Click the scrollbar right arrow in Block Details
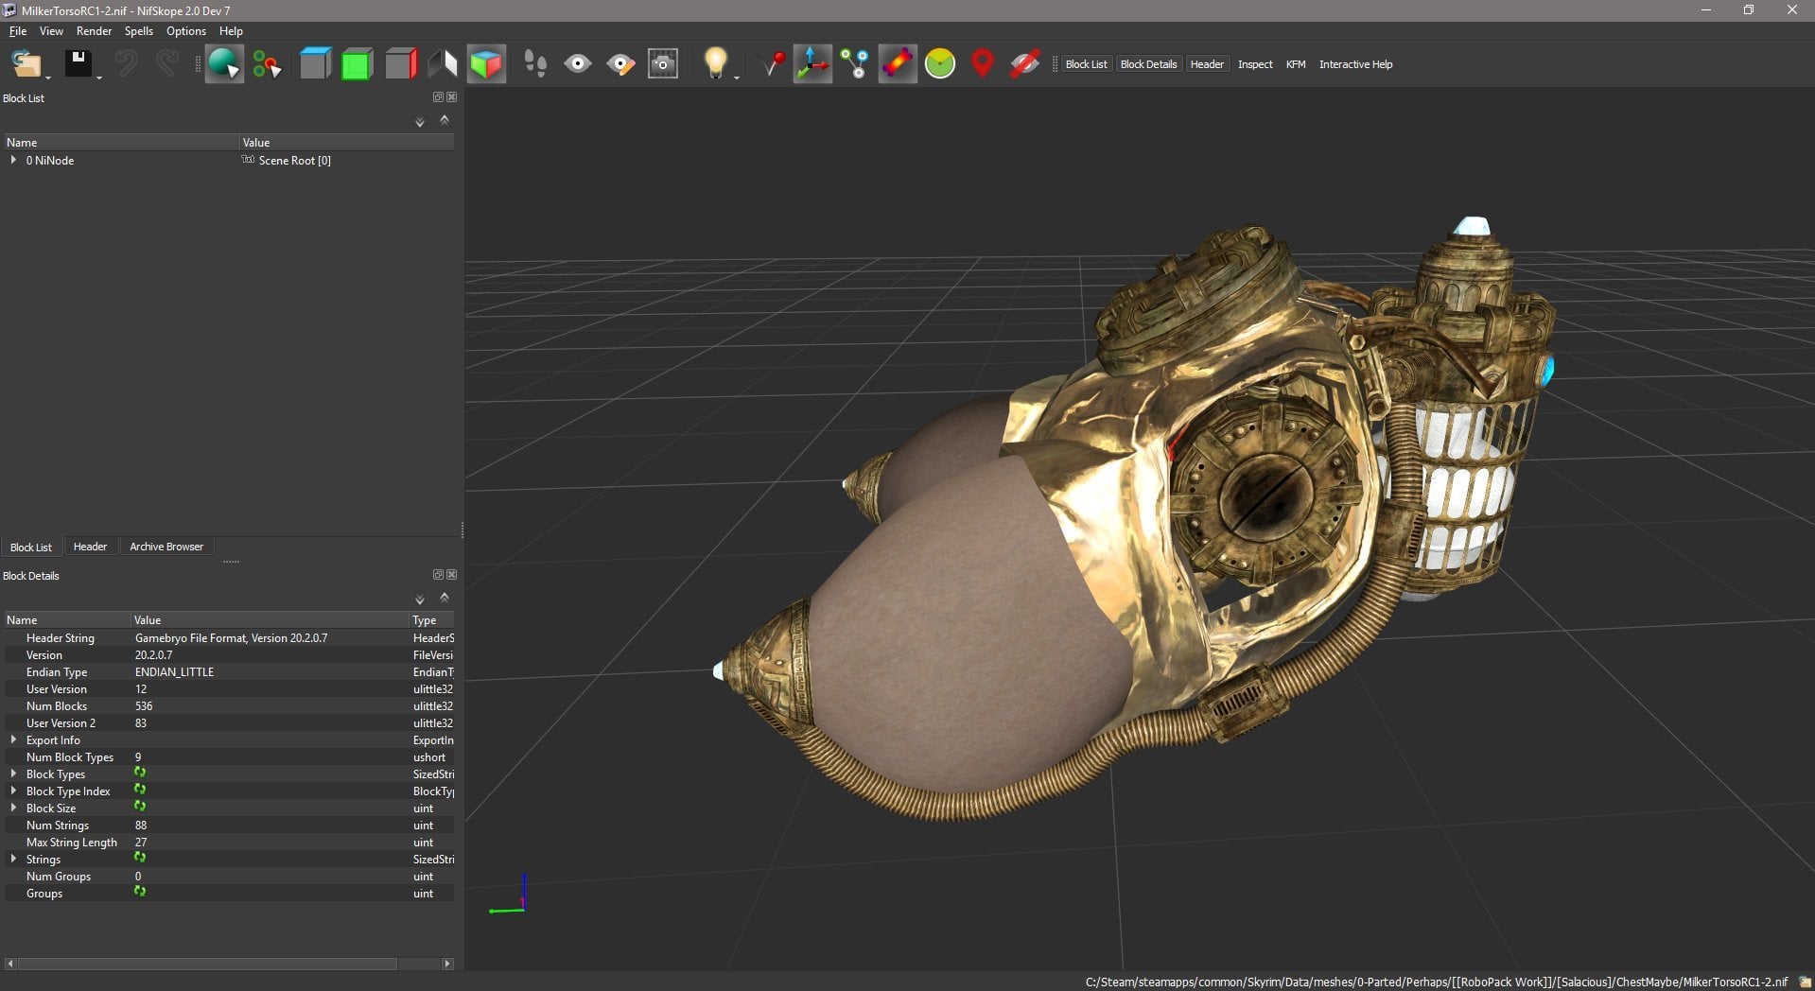Viewport: 1815px width, 991px height. click(447, 964)
